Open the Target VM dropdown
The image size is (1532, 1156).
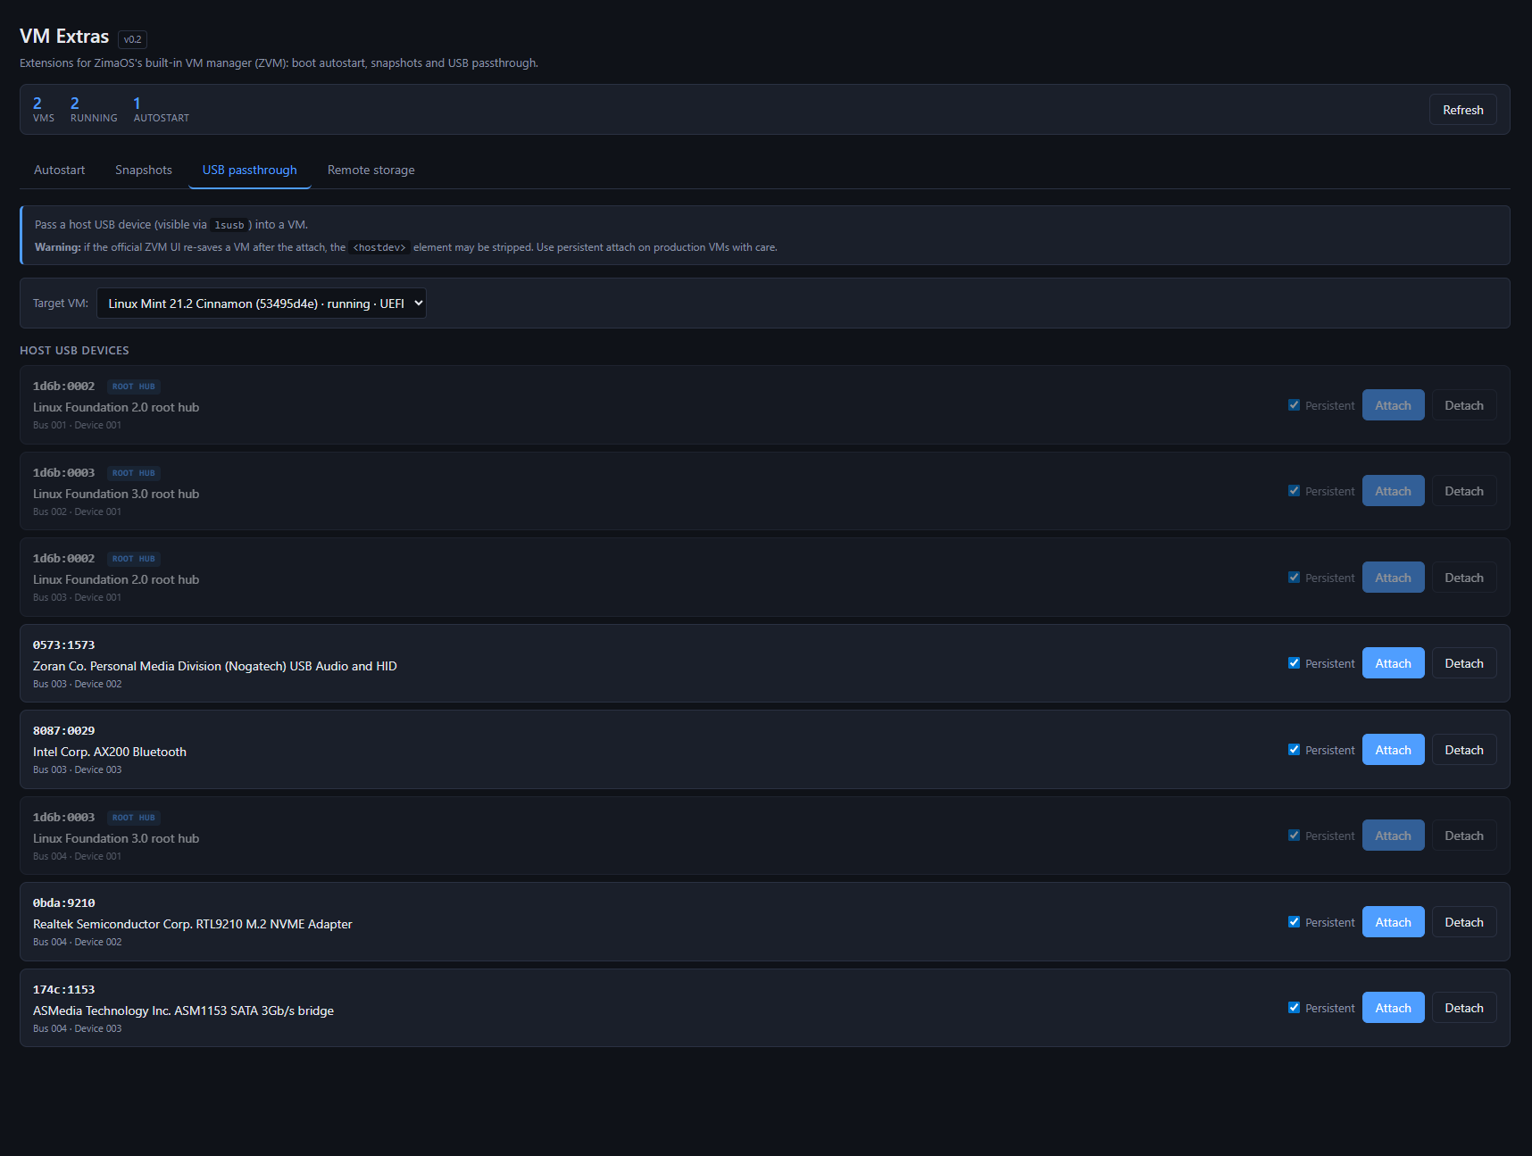(262, 304)
